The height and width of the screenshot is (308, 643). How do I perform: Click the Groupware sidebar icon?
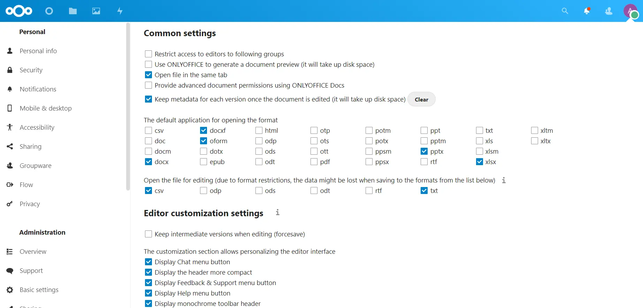coord(10,165)
